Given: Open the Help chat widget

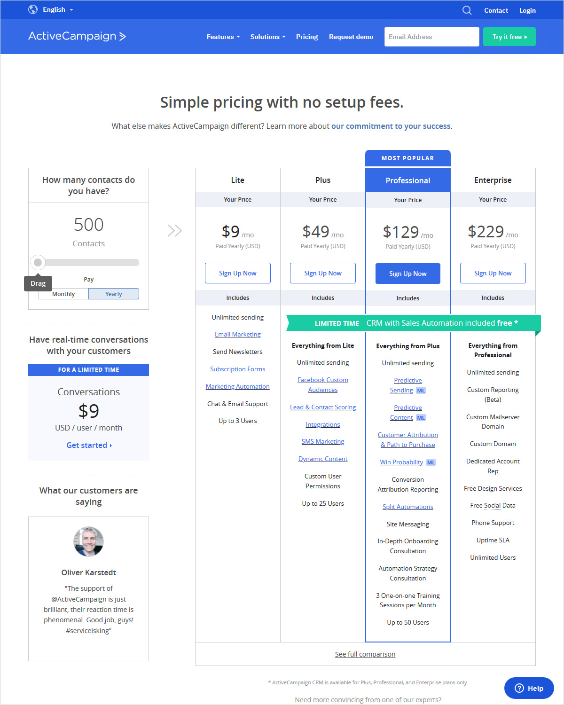Looking at the screenshot, I should coord(529,688).
